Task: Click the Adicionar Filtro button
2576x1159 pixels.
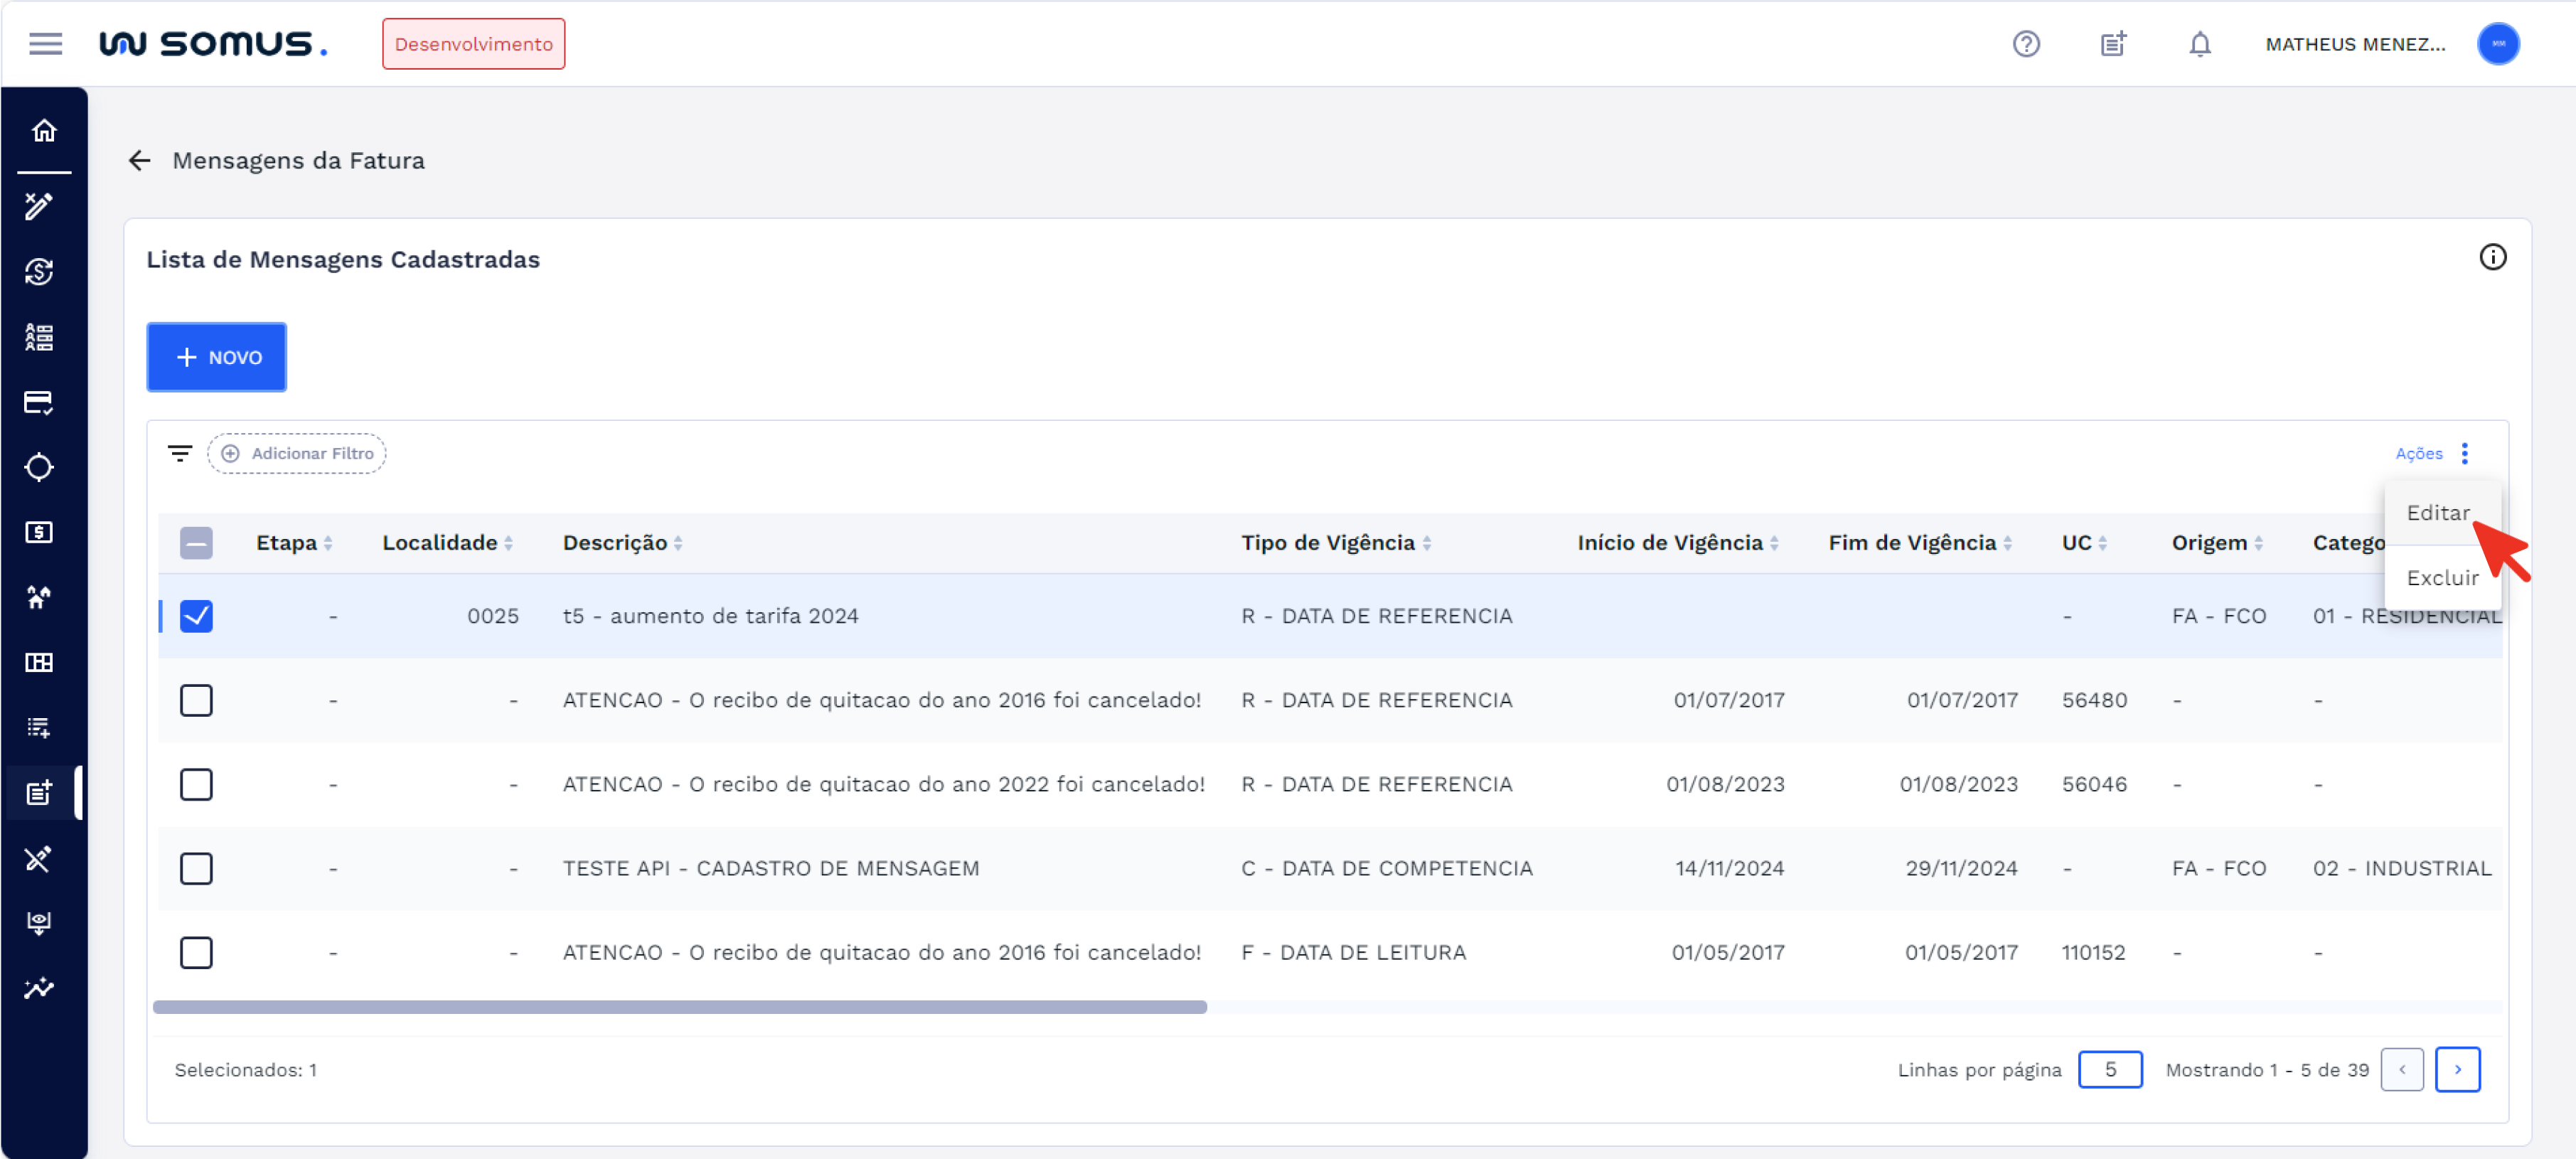Action: [296, 453]
